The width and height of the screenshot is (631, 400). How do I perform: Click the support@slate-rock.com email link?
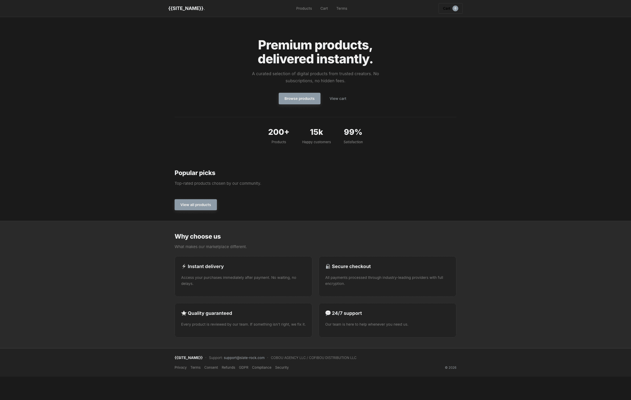tap(244, 358)
